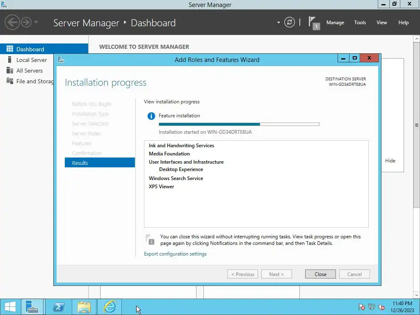Click Hide link on welcome tile
Screen dimensions: 420x315
pos(390,160)
